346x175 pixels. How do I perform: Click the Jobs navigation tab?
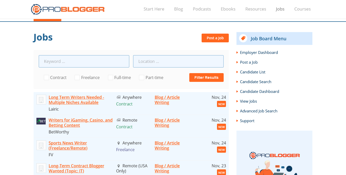[x=280, y=9]
